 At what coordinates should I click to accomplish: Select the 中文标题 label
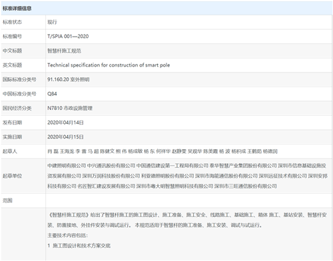pyautogui.click(x=12, y=51)
